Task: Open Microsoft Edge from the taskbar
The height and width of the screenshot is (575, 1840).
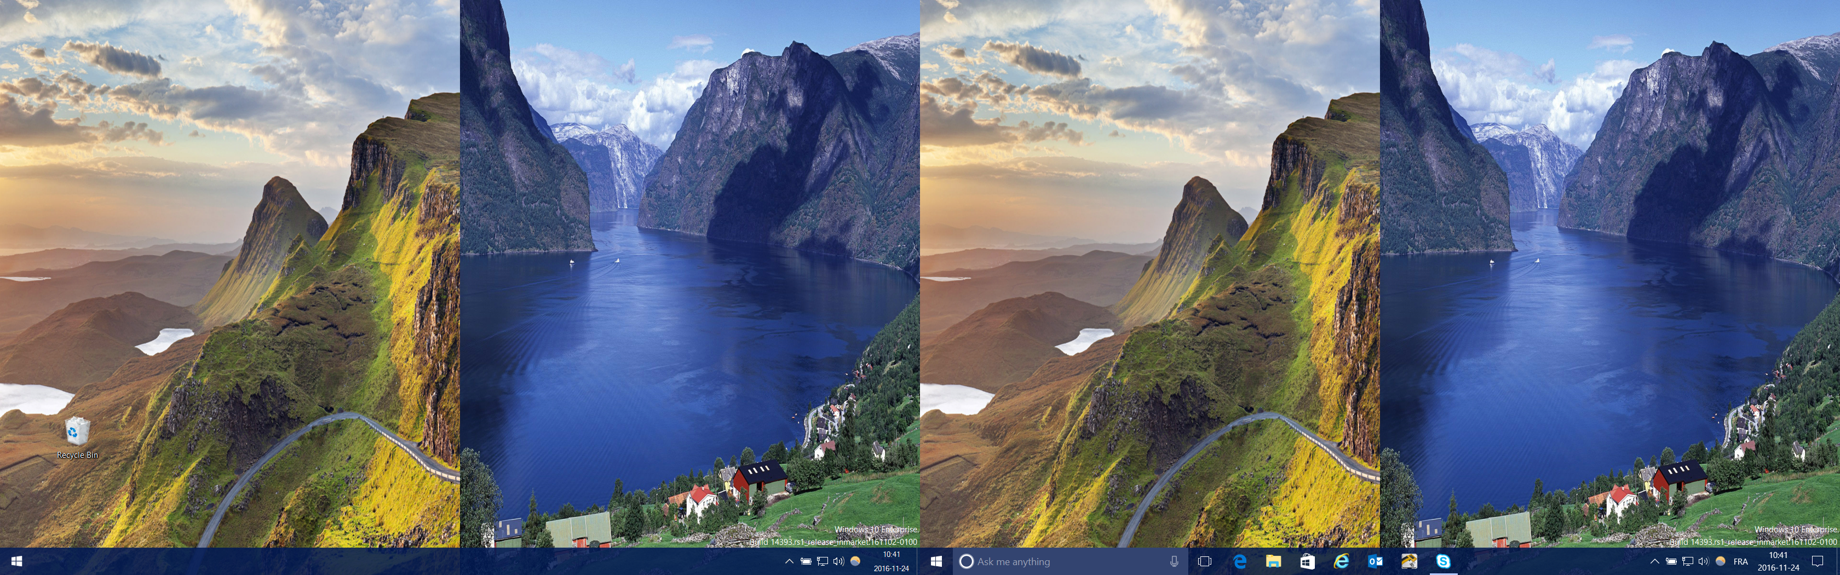Action: (x=1239, y=562)
